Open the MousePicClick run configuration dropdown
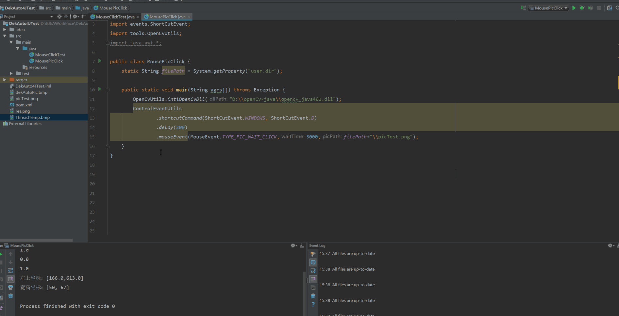Image resolution: width=619 pixels, height=316 pixels. click(549, 8)
